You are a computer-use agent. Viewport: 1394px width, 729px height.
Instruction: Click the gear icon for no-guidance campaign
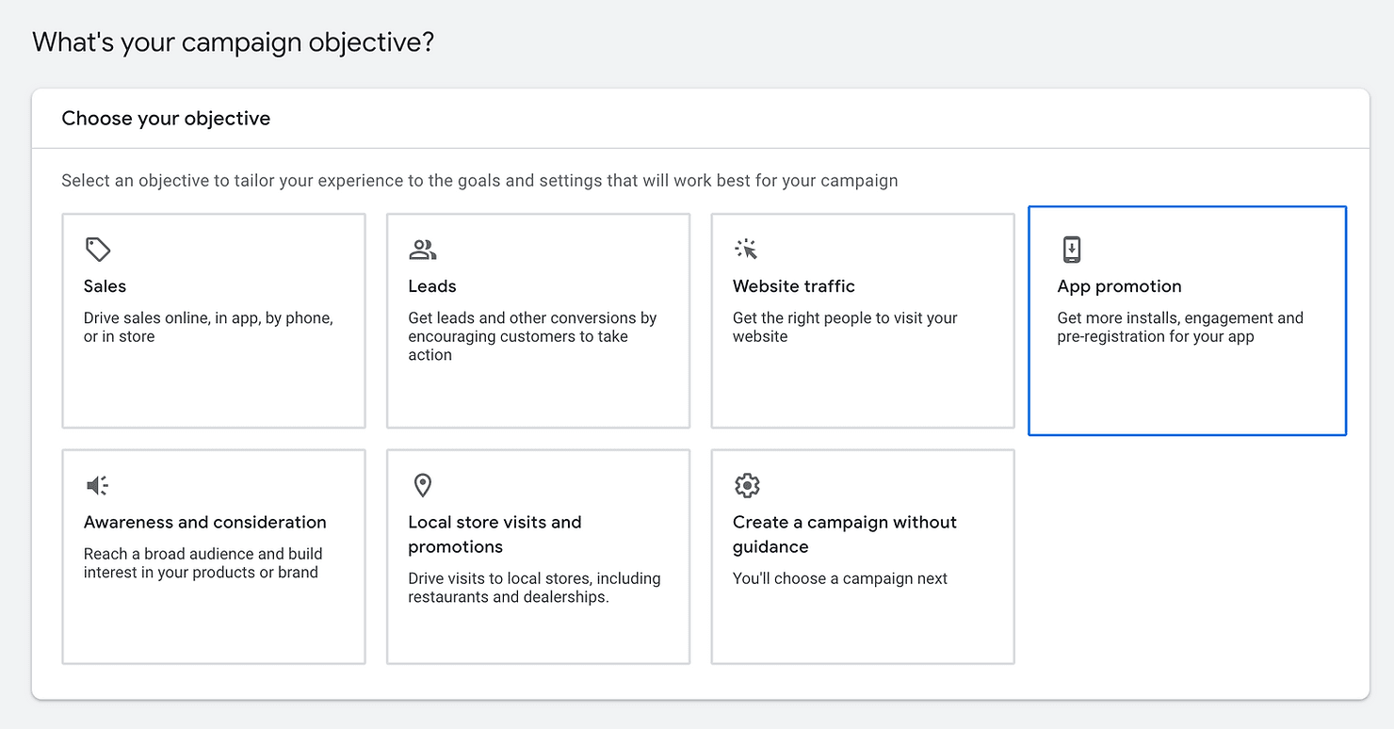[747, 485]
